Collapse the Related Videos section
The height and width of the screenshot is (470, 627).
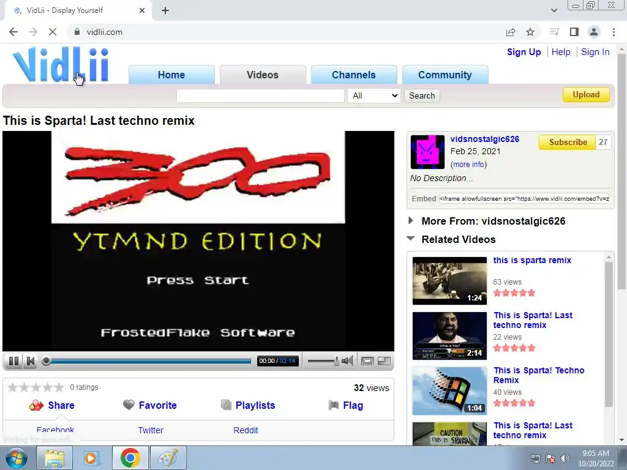coord(411,239)
